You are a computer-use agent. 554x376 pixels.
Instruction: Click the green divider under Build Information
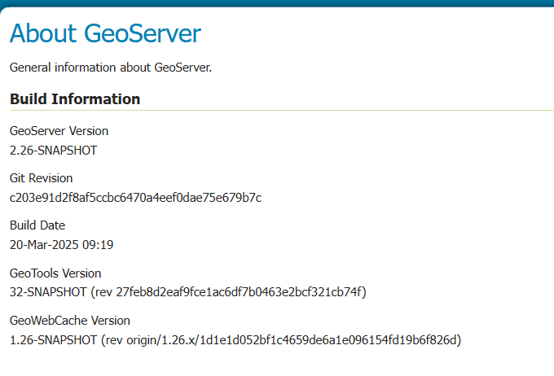coord(282,110)
